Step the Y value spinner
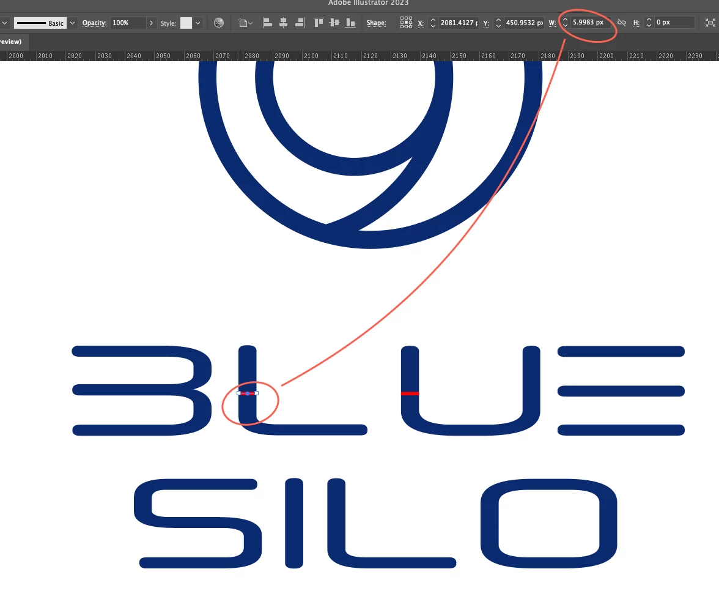 (x=498, y=23)
